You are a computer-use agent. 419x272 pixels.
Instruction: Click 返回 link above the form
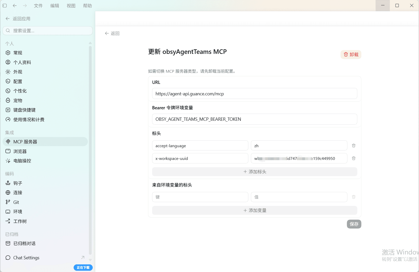coord(112,33)
